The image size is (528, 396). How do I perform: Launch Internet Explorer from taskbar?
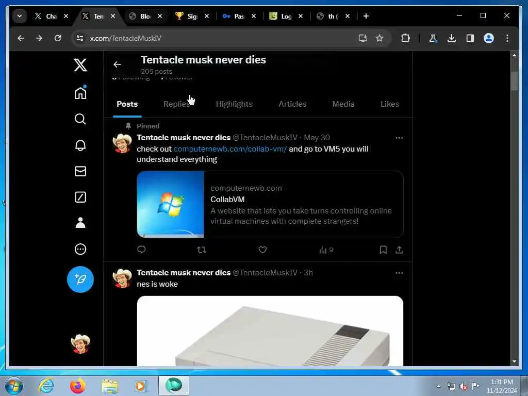pyautogui.click(x=46, y=386)
